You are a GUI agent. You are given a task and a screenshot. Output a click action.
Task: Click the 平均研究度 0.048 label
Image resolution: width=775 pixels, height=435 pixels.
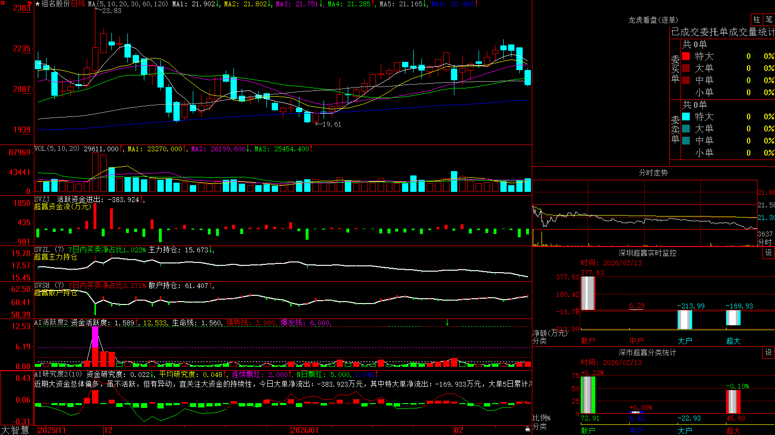pyautogui.click(x=193, y=374)
